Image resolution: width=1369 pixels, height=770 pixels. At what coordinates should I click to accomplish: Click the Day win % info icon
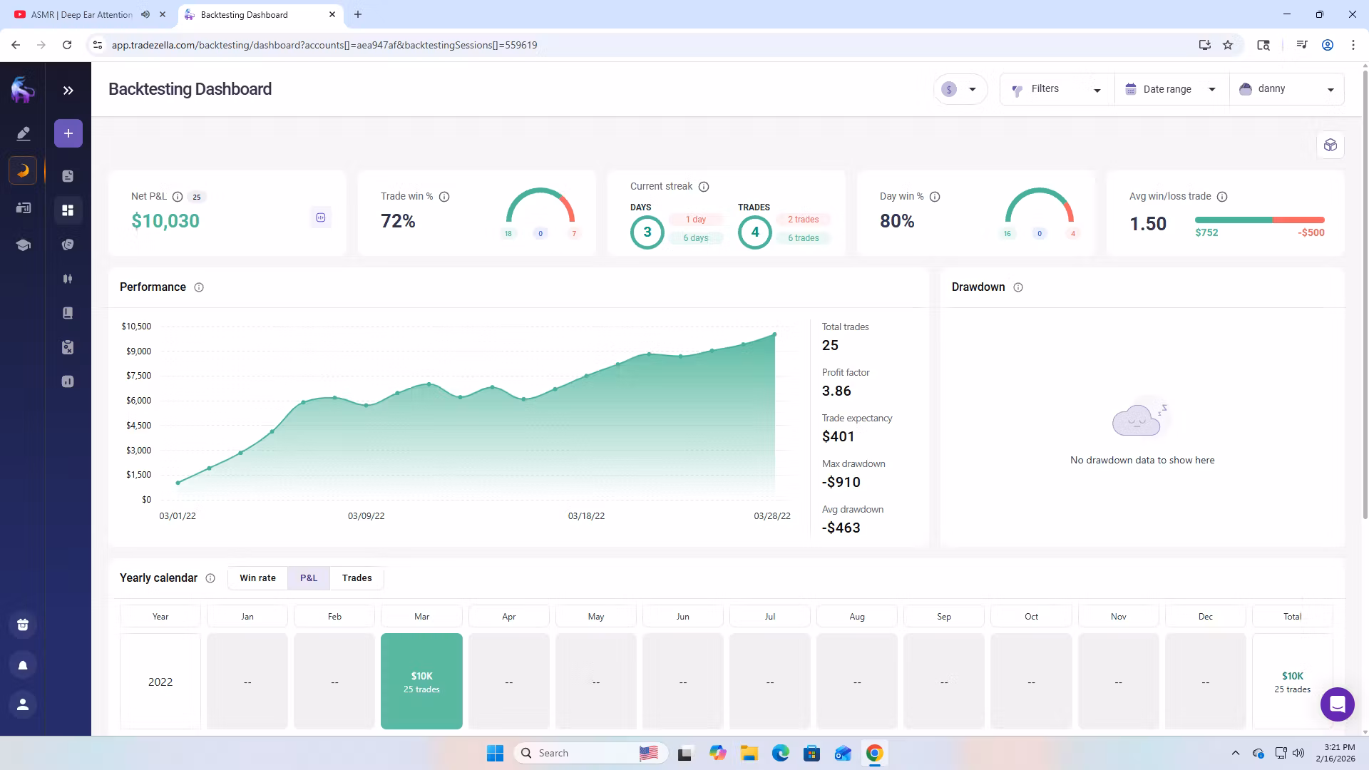935,197
